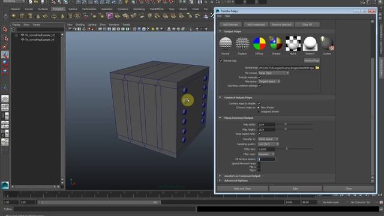
Task: Open the Surfaces shelf tab
Action: tap(43, 9)
